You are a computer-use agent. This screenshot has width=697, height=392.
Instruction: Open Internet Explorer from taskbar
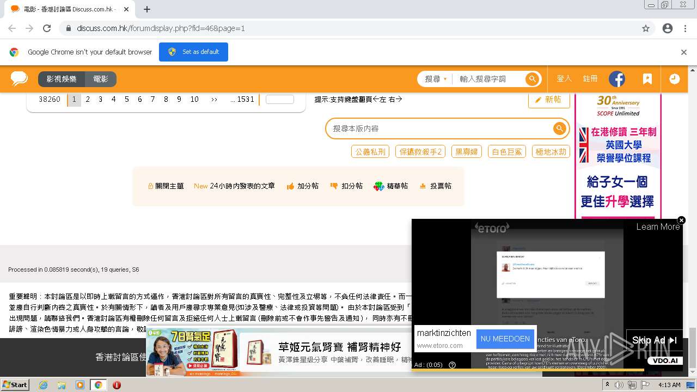43,385
